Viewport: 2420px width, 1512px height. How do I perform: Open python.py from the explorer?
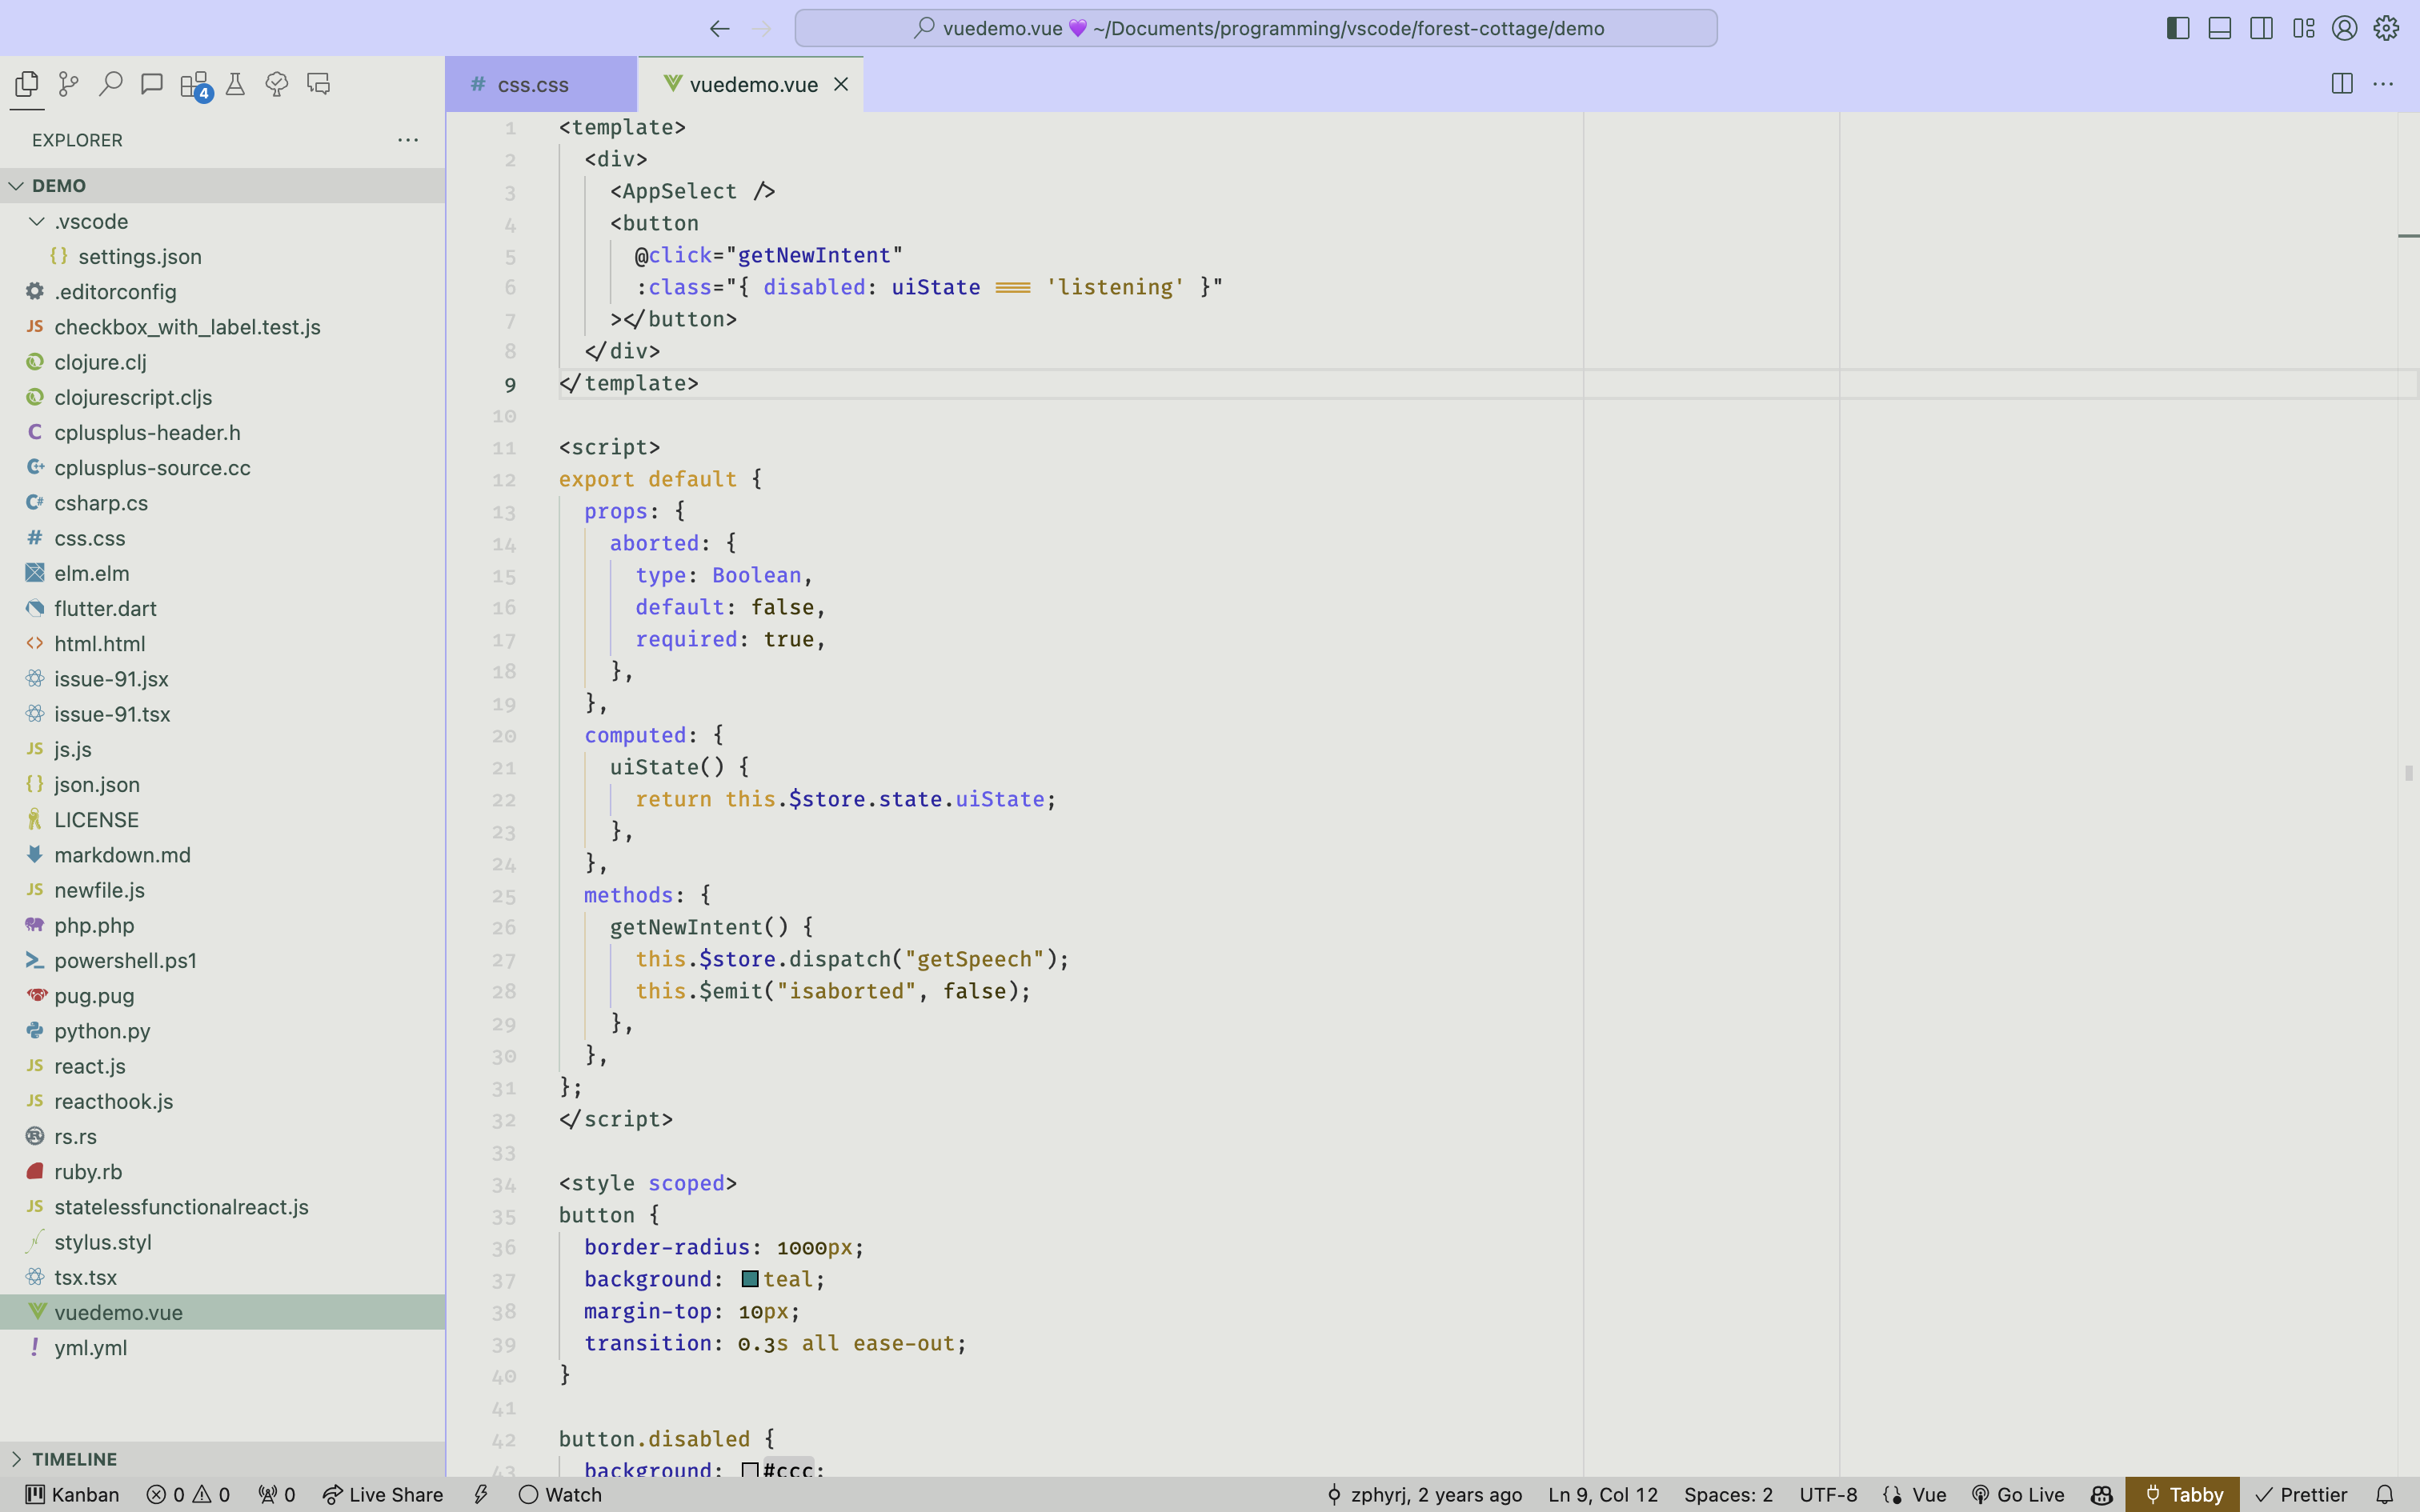(222, 1030)
